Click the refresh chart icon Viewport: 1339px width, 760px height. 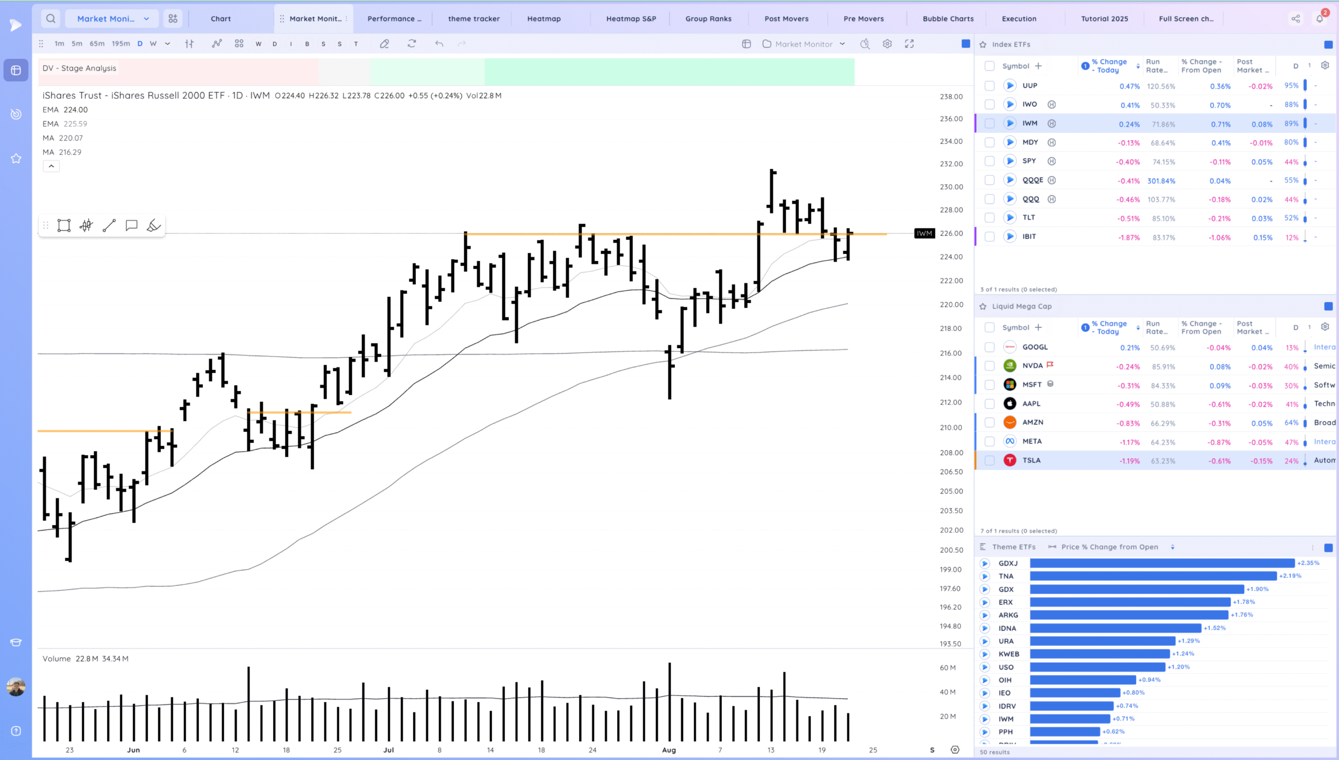point(412,44)
